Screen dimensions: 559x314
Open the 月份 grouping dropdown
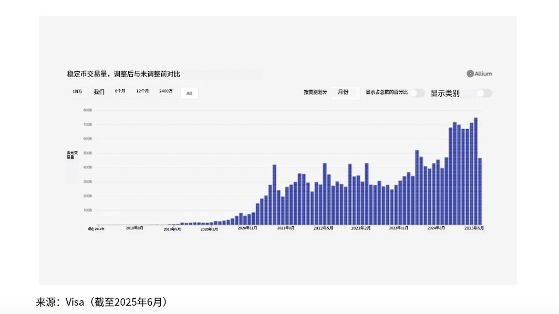click(x=344, y=92)
